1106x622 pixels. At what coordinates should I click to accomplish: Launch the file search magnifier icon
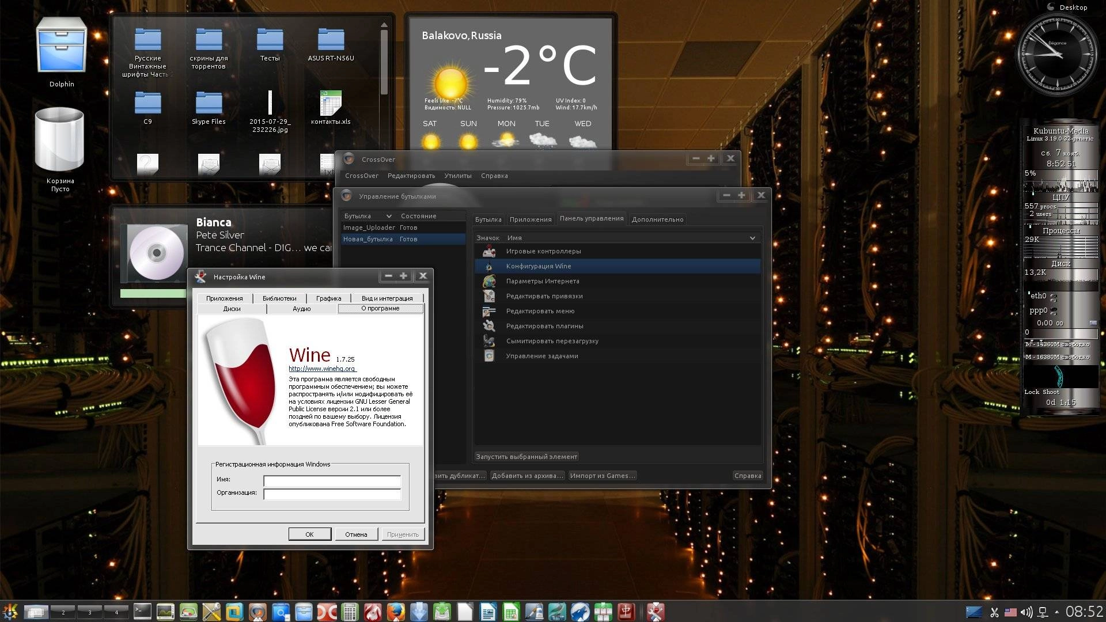point(281,611)
